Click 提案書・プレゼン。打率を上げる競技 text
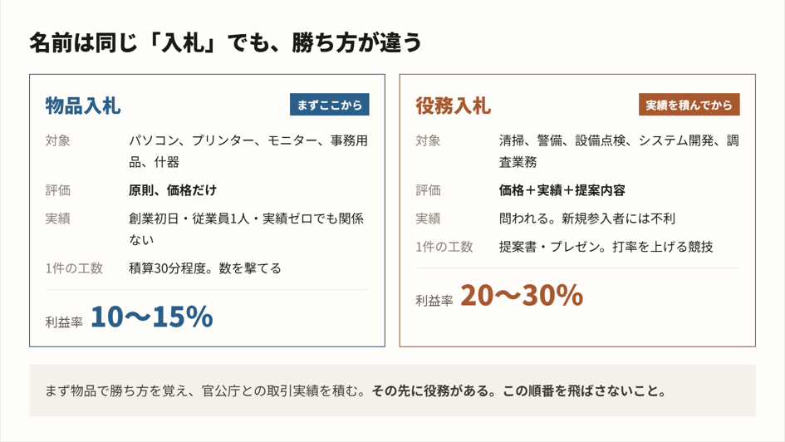The width and height of the screenshot is (785, 442). pos(606,247)
